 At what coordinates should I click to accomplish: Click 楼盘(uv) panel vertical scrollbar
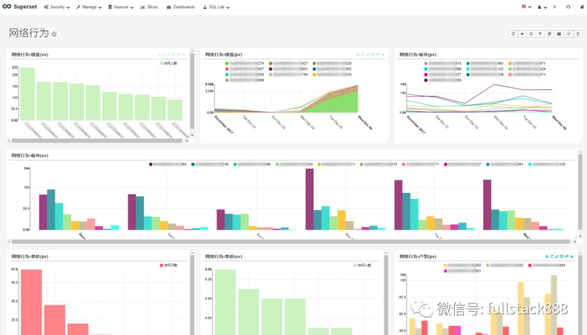tap(192, 91)
